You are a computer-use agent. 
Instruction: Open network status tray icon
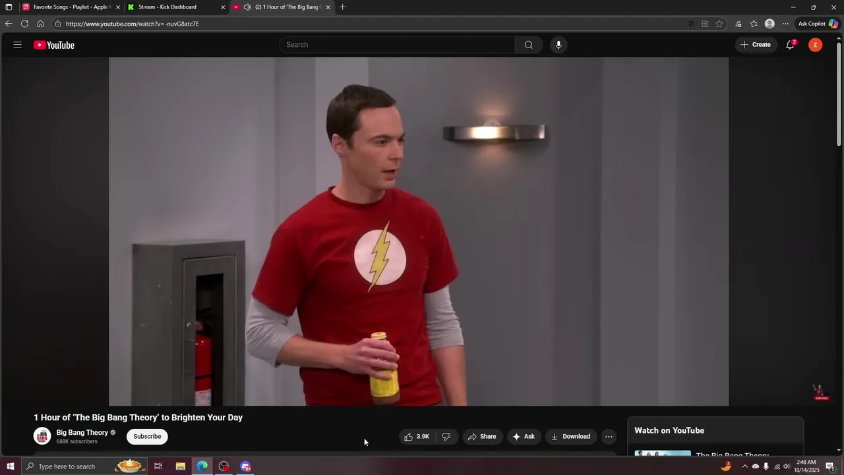(777, 466)
